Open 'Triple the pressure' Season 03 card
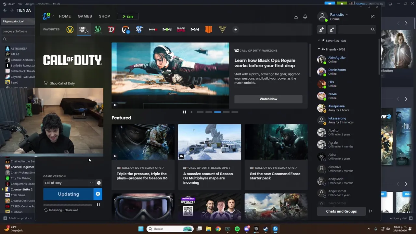Viewport: 416px width, 234px height. [x=143, y=157]
